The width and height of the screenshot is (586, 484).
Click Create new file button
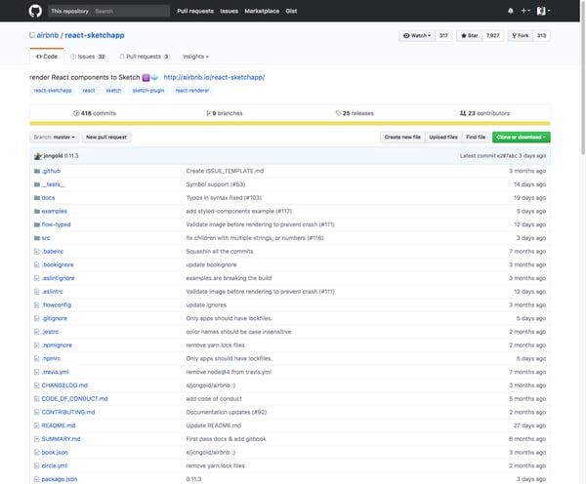tap(402, 137)
